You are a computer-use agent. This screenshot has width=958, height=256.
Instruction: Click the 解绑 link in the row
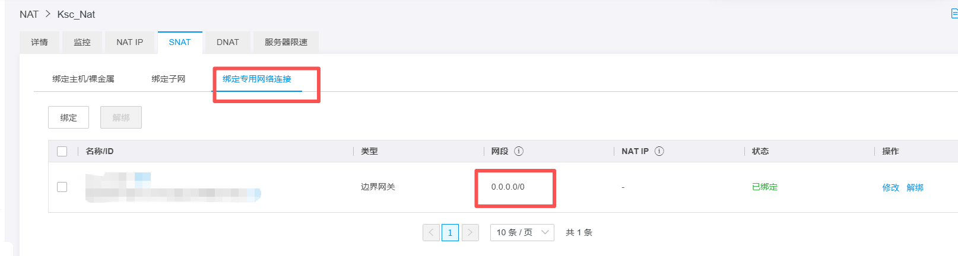[915, 187]
